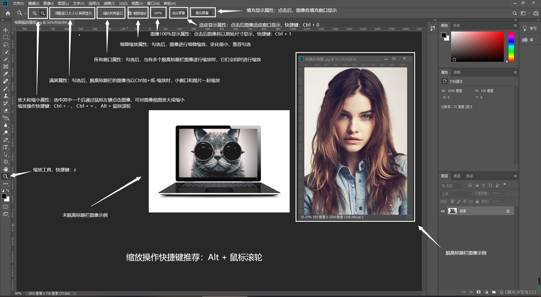541x297 pixels.
Task: Select the Shape tool
Action: point(6,162)
